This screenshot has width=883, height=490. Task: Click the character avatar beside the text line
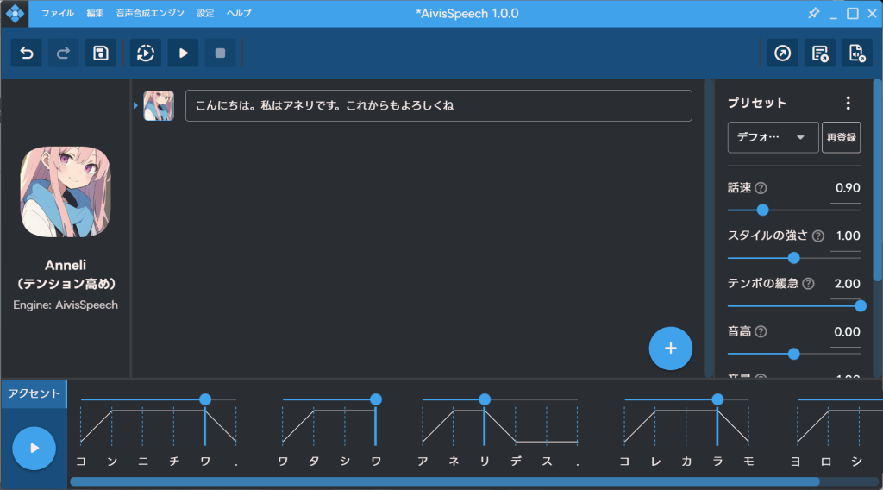[x=159, y=106]
